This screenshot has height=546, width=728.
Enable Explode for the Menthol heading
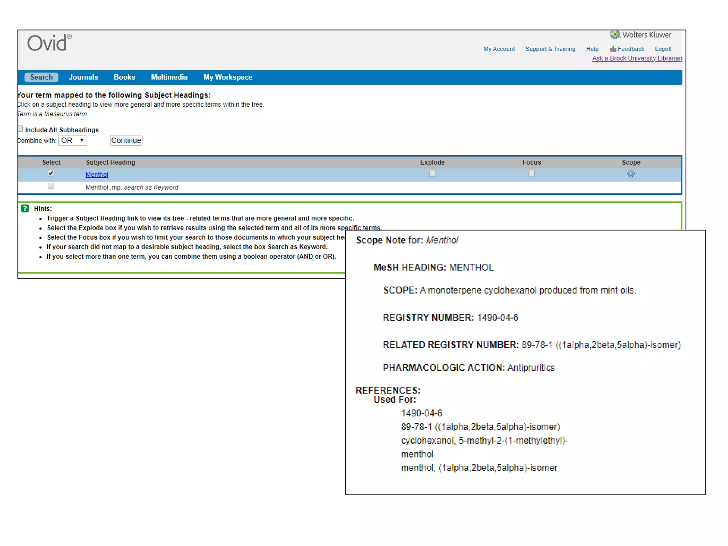(432, 173)
